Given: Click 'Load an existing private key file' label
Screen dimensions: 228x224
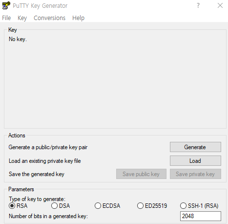Looking at the screenshot, I should tap(45, 161).
